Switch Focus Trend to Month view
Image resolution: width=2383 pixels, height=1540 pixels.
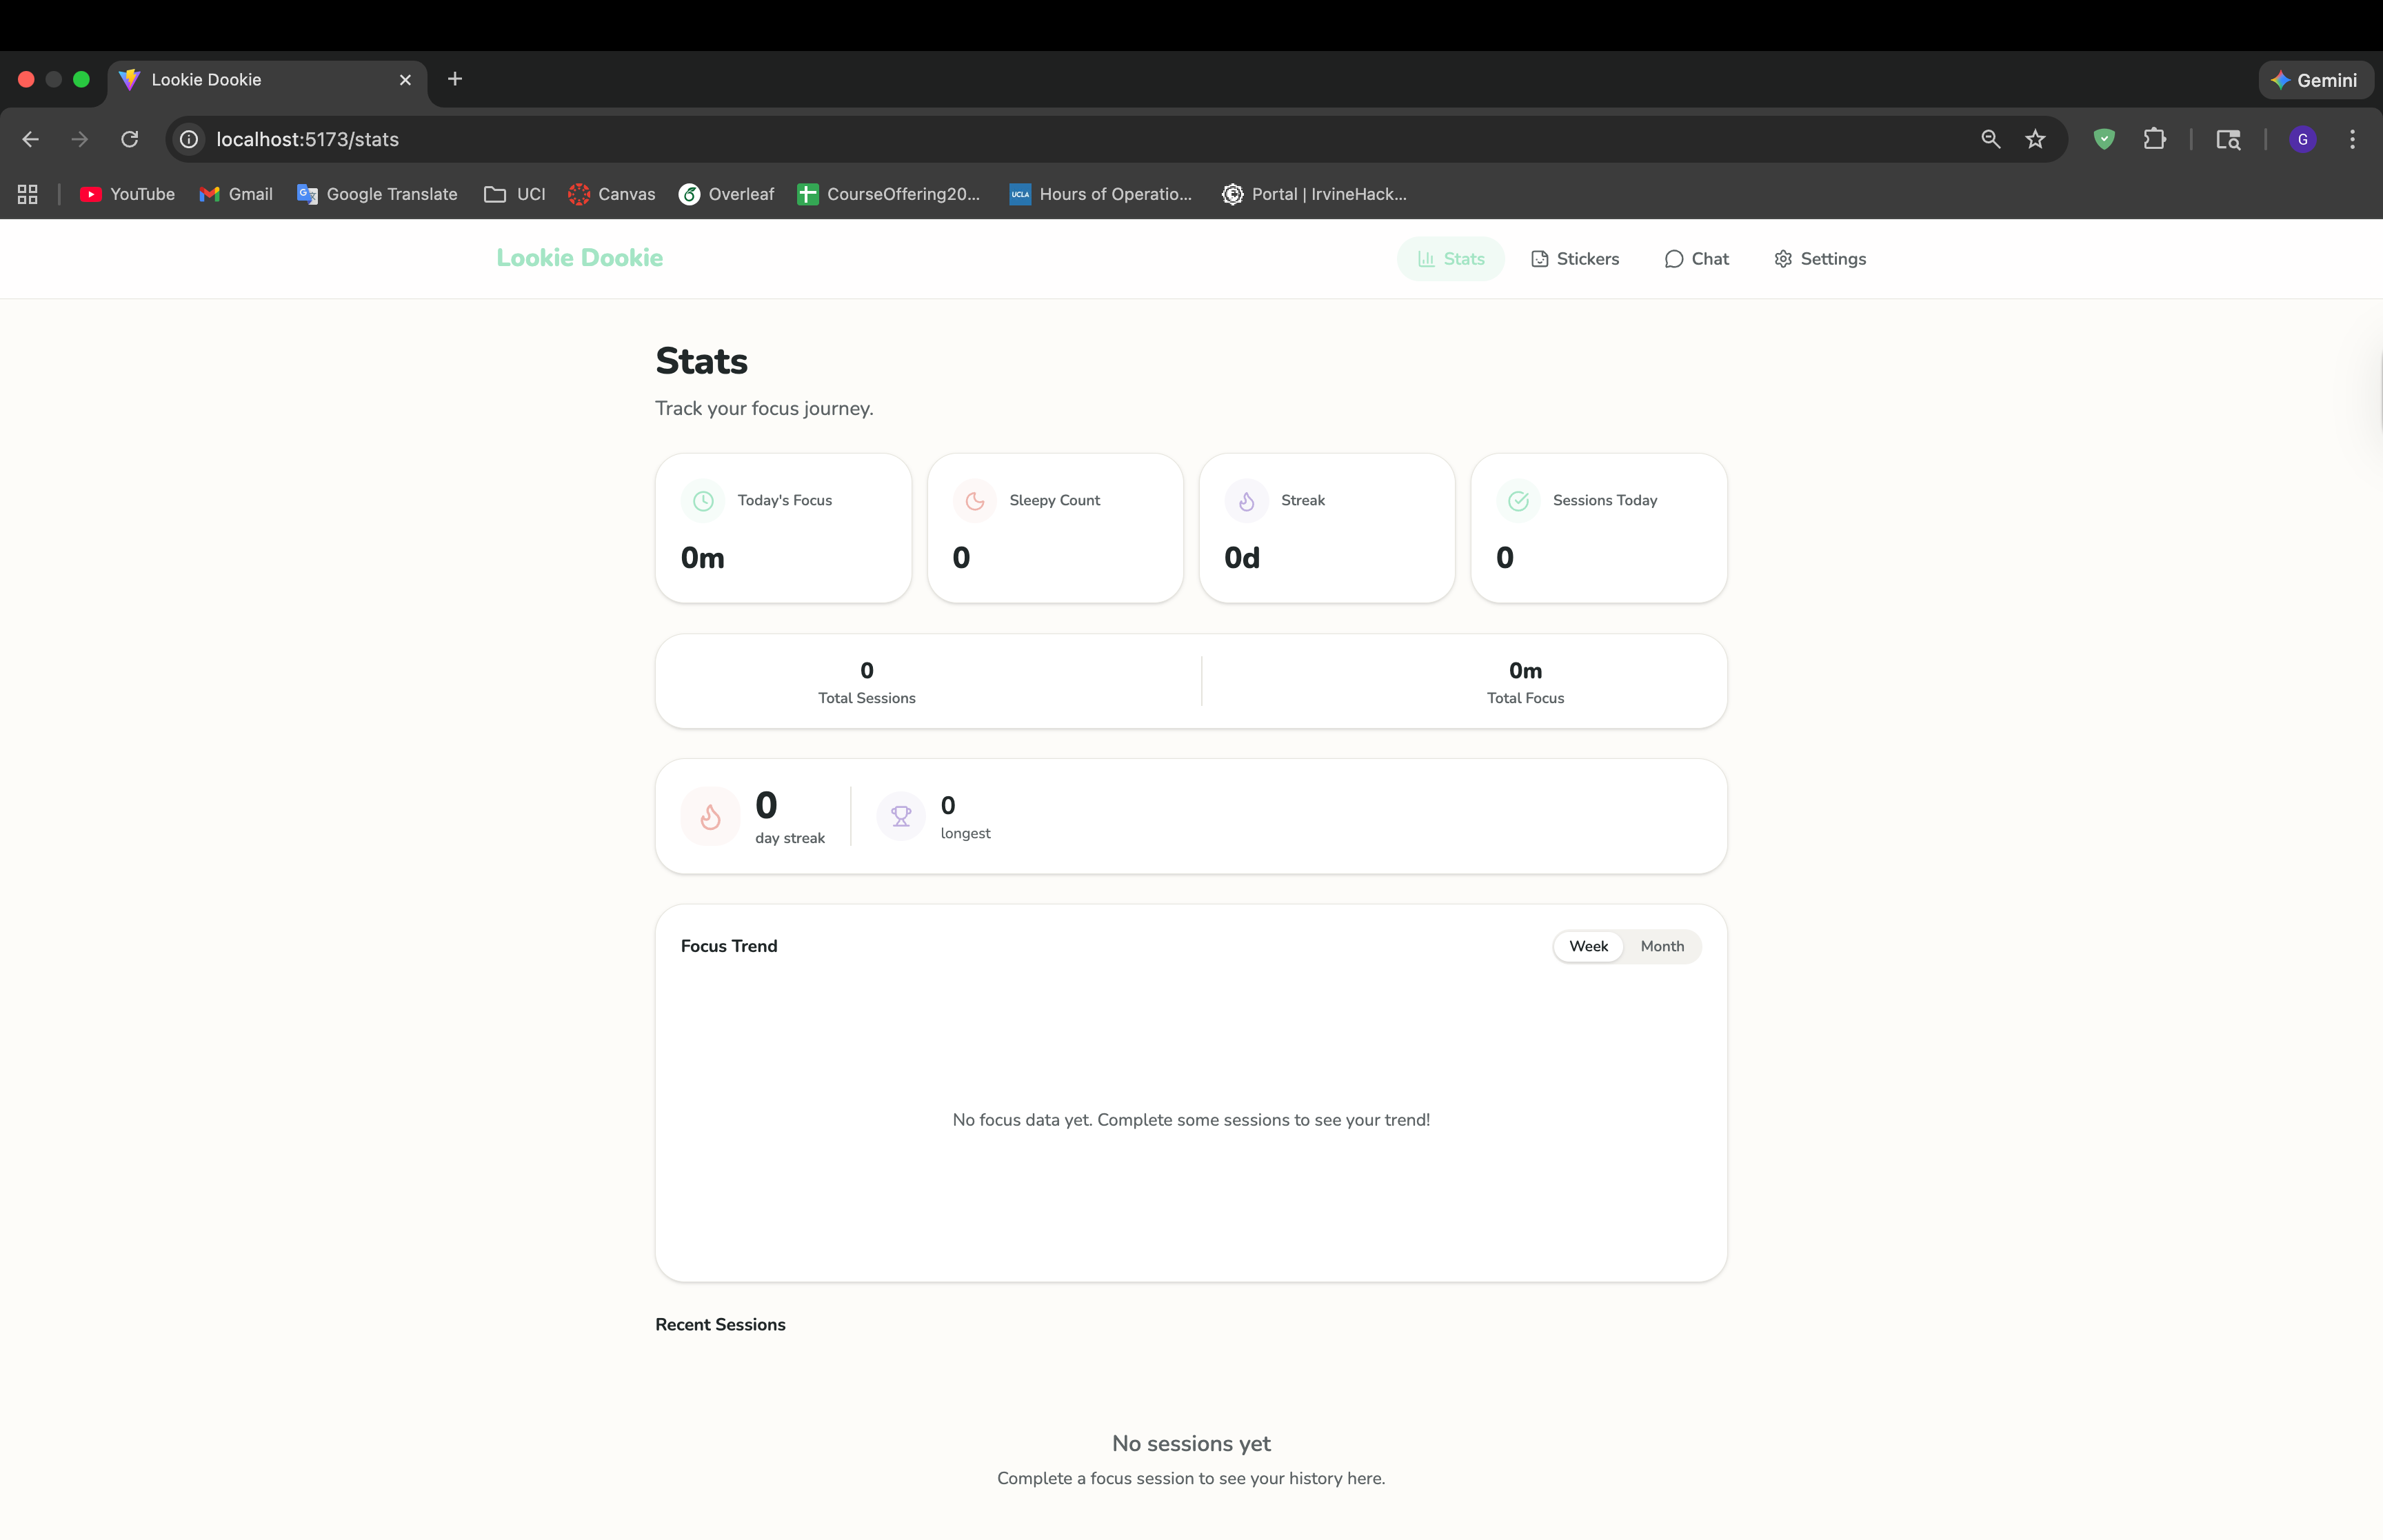pos(1661,946)
